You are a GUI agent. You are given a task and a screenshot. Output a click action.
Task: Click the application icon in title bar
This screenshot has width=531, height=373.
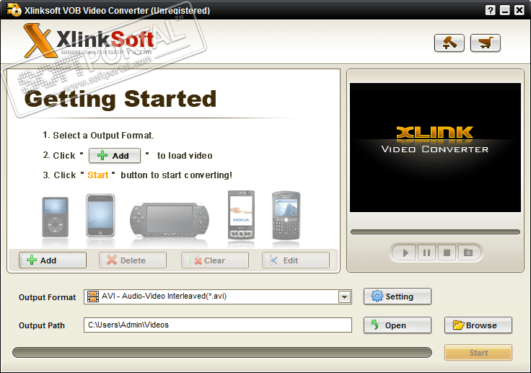click(14, 10)
